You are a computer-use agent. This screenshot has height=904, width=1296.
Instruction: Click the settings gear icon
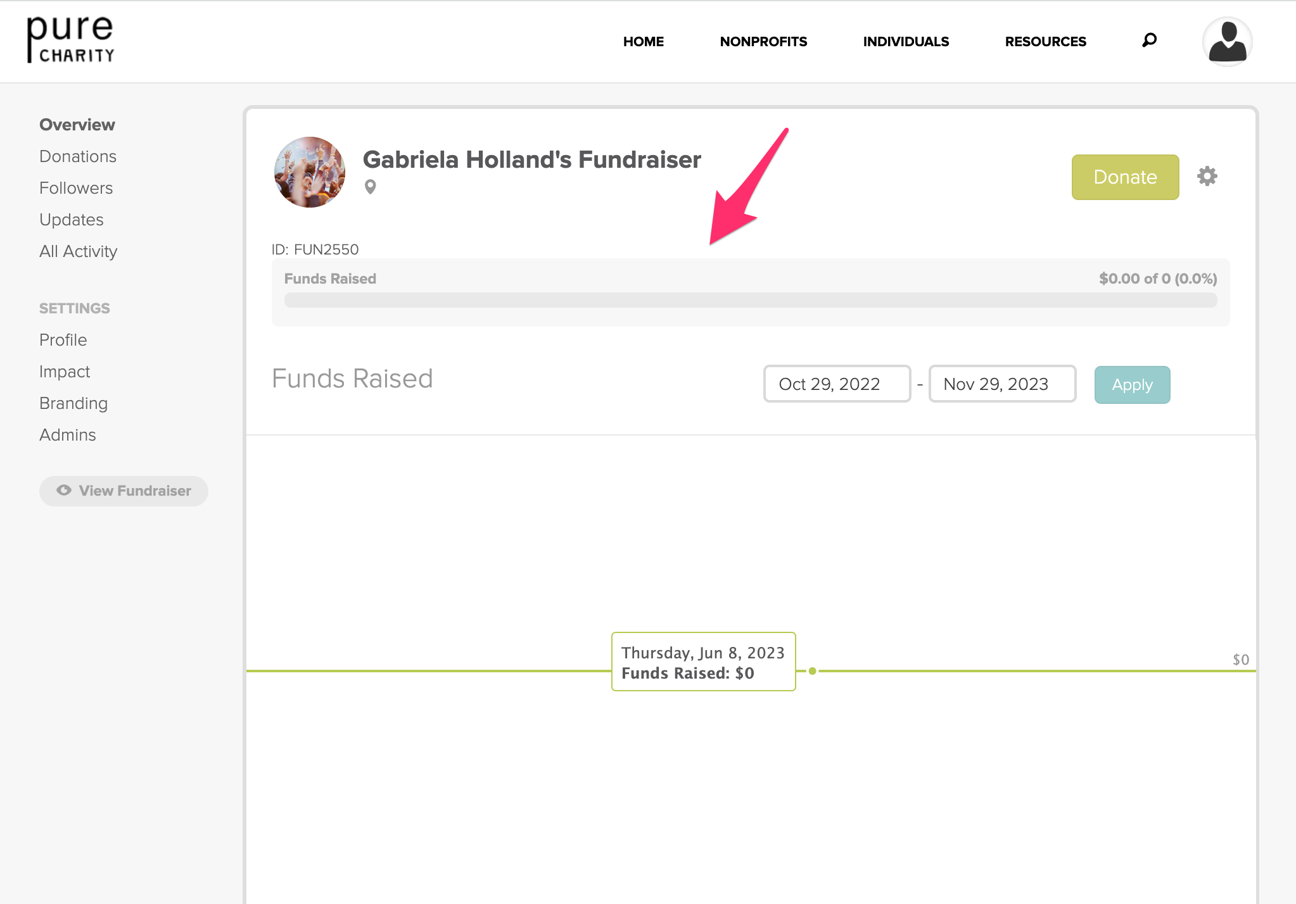coord(1207,176)
